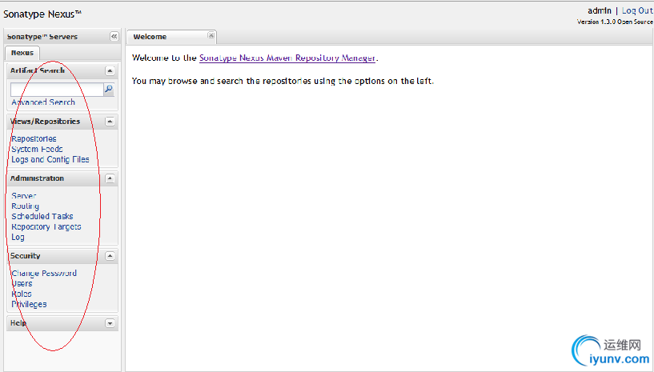This screenshot has height=372, width=654.
Task: Open the Privileges security page
Action: 29,305
